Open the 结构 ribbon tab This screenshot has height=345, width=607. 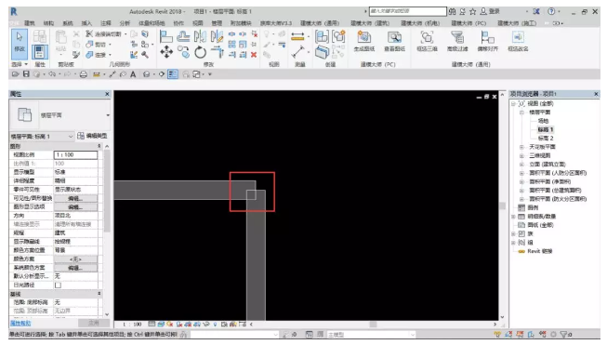[x=48, y=23]
